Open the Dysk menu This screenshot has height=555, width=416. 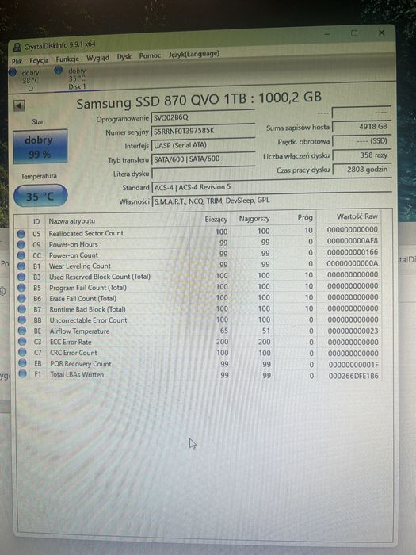coord(124,56)
